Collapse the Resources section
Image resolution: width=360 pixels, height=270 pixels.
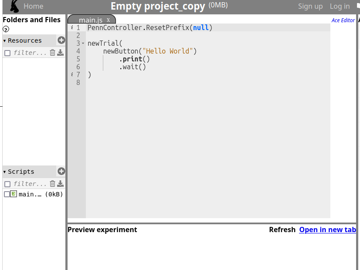point(5,41)
